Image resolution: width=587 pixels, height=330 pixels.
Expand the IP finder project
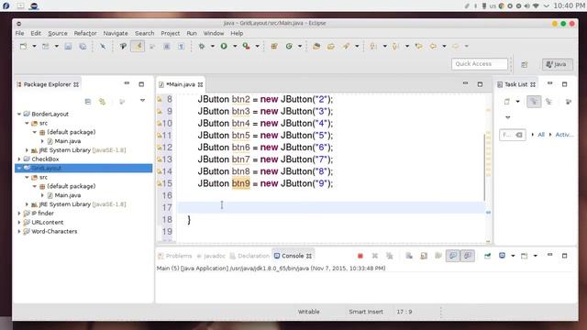click(19, 214)
